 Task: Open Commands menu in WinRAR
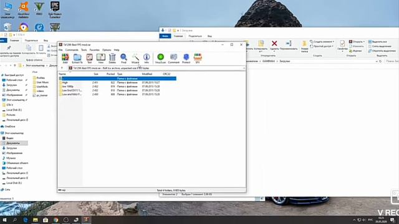[72, 50]
